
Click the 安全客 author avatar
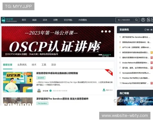point(39,90)
